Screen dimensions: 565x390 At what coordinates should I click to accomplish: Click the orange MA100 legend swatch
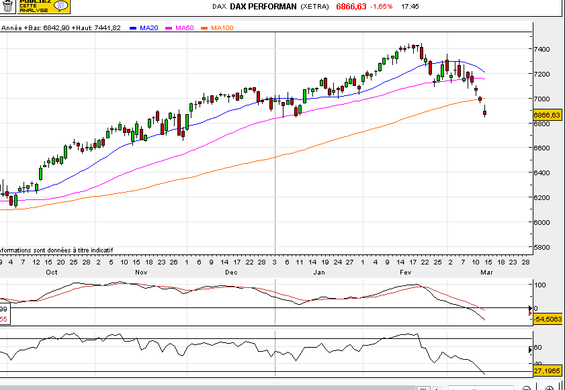tap(204, 28)
